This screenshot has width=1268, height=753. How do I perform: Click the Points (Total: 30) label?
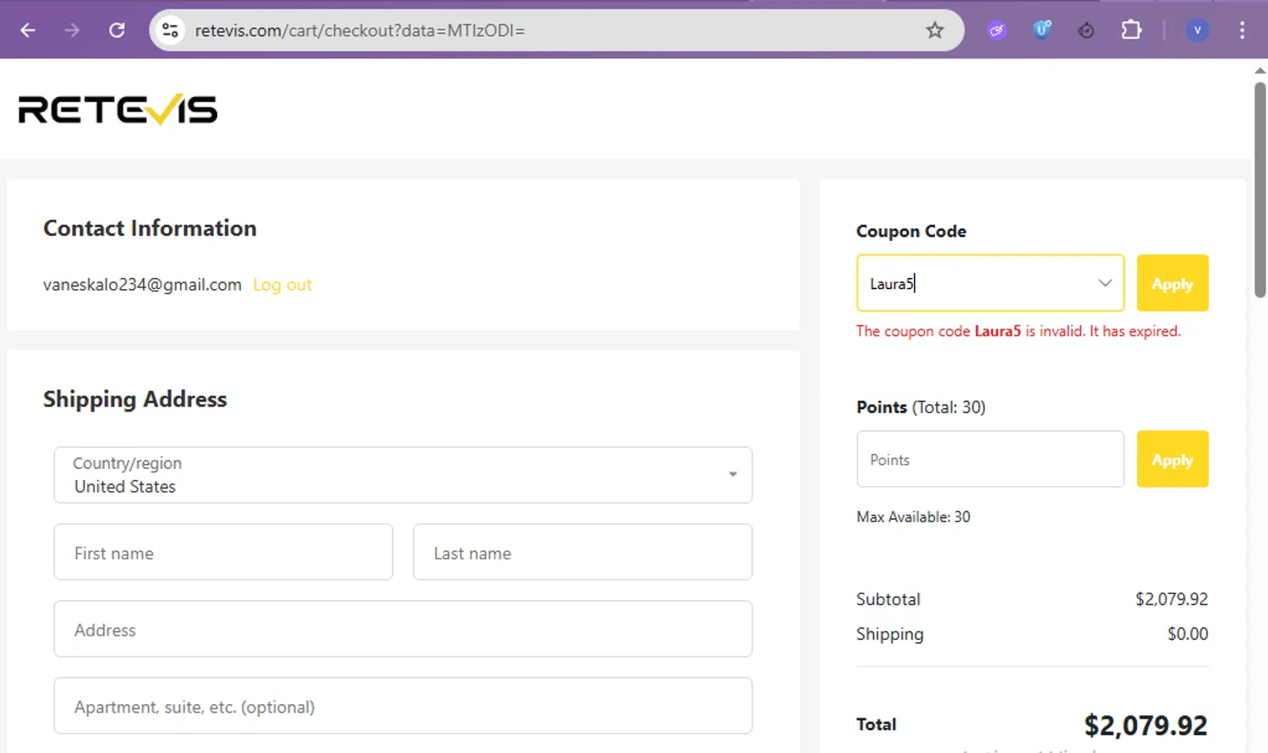coord(921,407)
